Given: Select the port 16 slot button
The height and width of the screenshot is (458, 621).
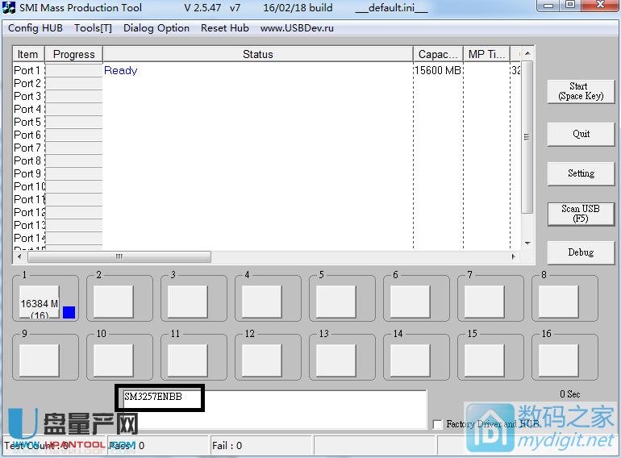Looking at the screenshot, I should coord(558,359).
